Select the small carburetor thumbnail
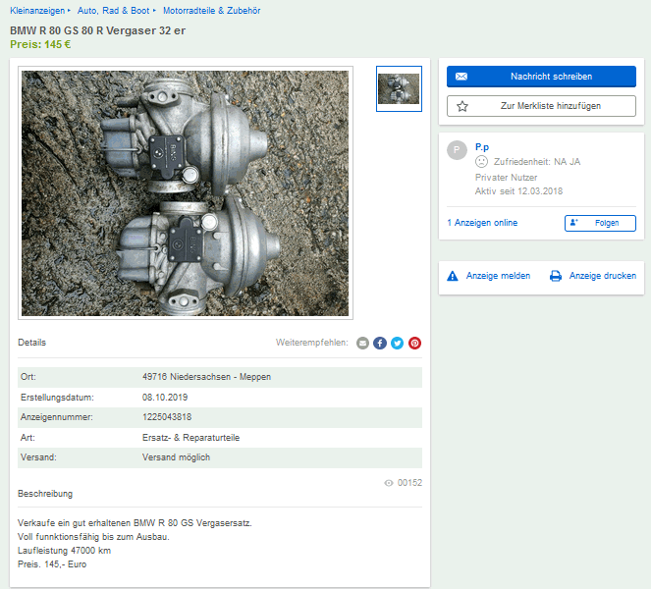Viewport: 651px width, 589px height. 399,88
